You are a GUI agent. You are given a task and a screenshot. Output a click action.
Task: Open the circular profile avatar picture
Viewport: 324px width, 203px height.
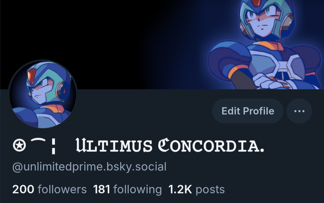pos(43,94)
